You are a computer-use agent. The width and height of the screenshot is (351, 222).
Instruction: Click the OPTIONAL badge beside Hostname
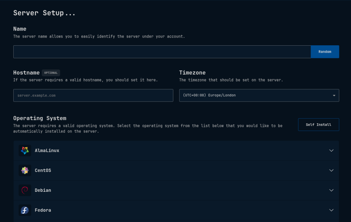(51, 73)
